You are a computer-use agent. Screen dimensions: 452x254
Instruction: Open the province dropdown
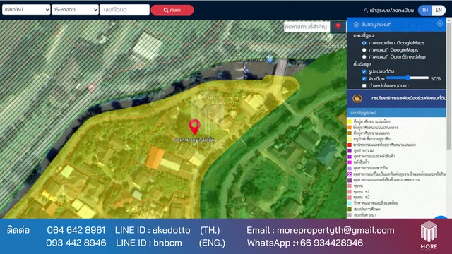[26, 10]
